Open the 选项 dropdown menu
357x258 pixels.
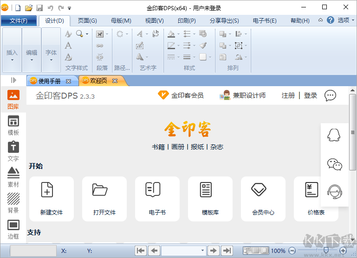click(346, 20)
